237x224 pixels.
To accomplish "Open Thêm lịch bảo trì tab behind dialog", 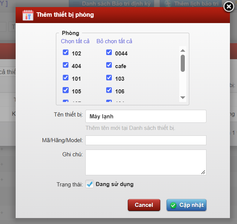I will point(191,3).
